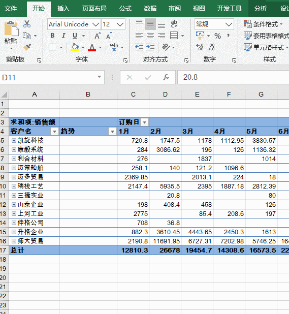
Task: Open the Name Box dropdown arrow
Action: pos(99,77)
